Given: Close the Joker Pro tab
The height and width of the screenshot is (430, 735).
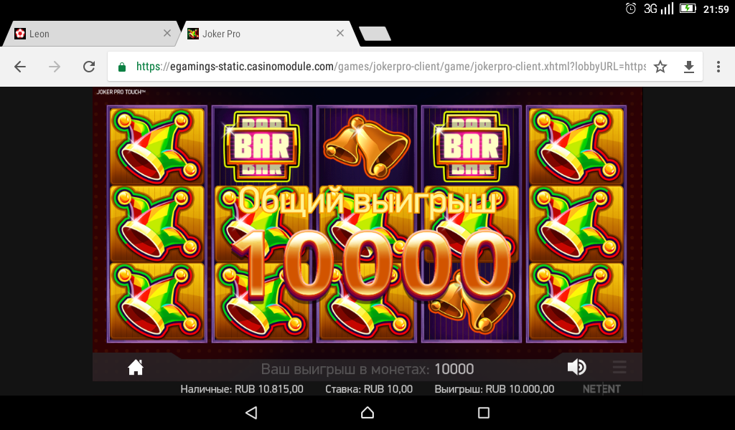Looking at the screenshot, I should (340, 33).
